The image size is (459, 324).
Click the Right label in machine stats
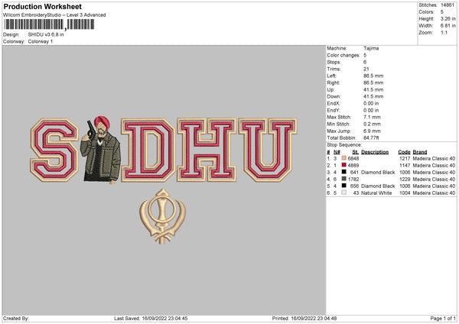click(x=333, y=83)
